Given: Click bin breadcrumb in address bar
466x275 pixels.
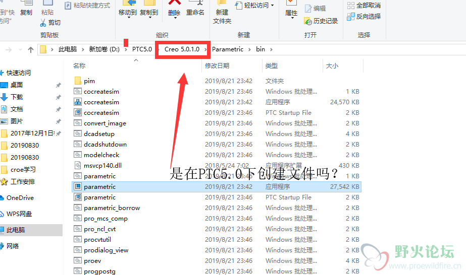Looking at the screenshot, I should [x=261, y=49].
